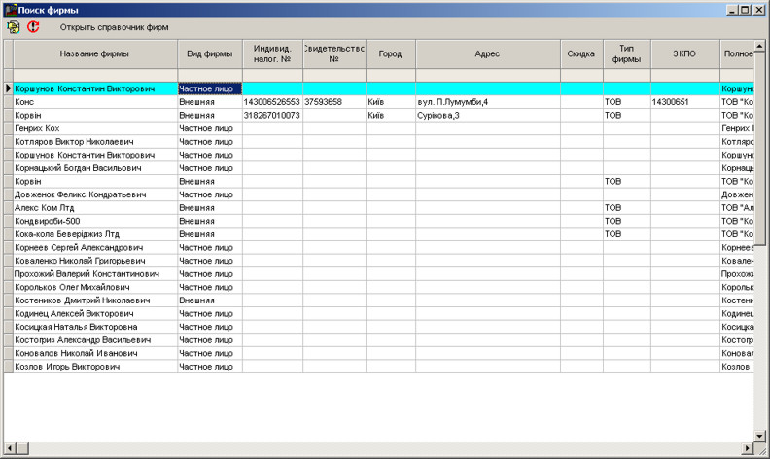Click the current row indicator arrow

click(8, 88)
